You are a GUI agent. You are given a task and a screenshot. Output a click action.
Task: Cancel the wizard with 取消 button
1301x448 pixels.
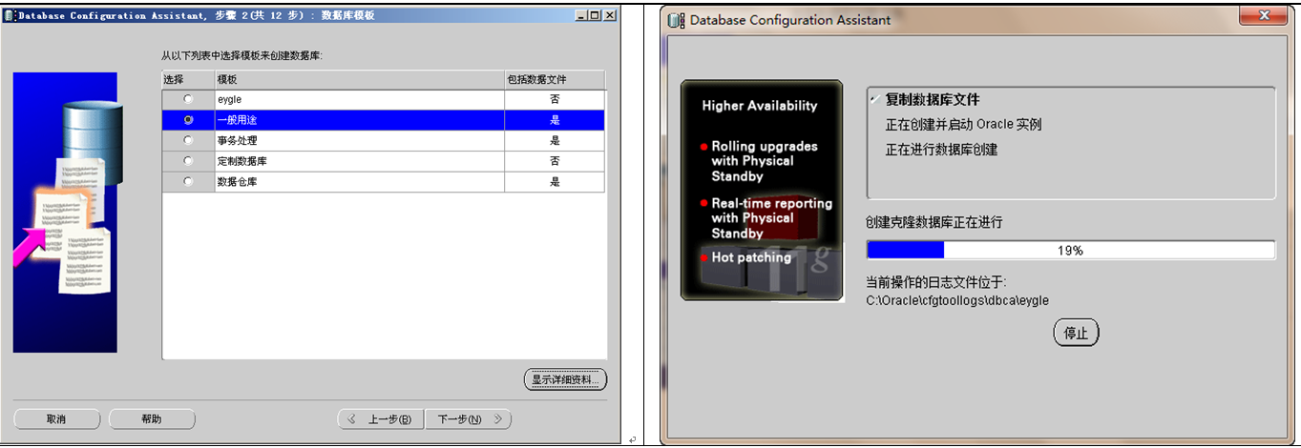(56, 419)
